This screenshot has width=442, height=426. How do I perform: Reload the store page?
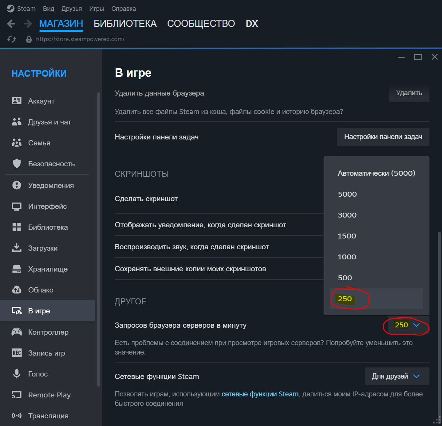point(12,39)
